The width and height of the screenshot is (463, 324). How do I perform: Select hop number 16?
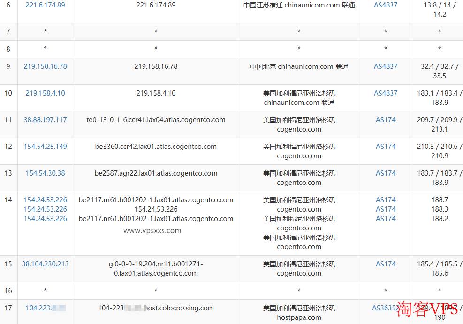8,291
